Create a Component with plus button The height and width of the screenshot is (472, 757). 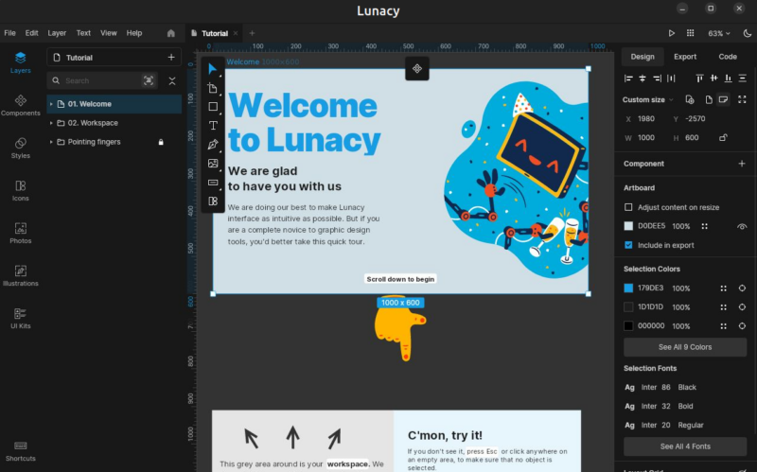742,164
